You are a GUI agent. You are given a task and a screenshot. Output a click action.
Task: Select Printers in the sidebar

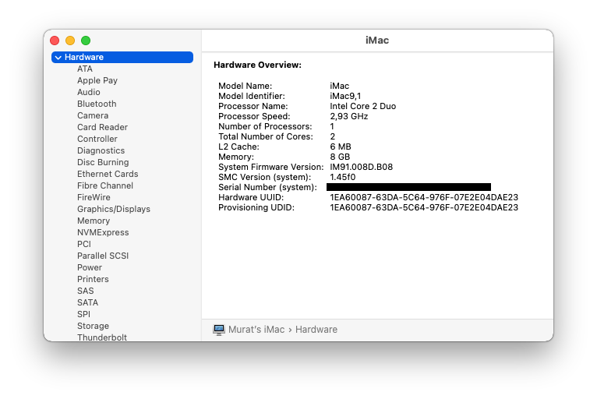point(93,279)
